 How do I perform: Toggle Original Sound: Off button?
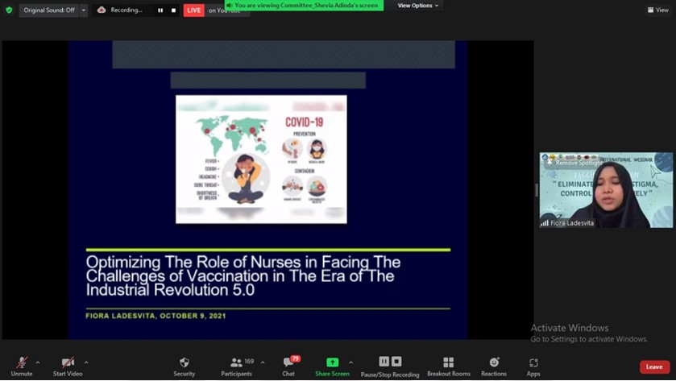tap(48, 10)
